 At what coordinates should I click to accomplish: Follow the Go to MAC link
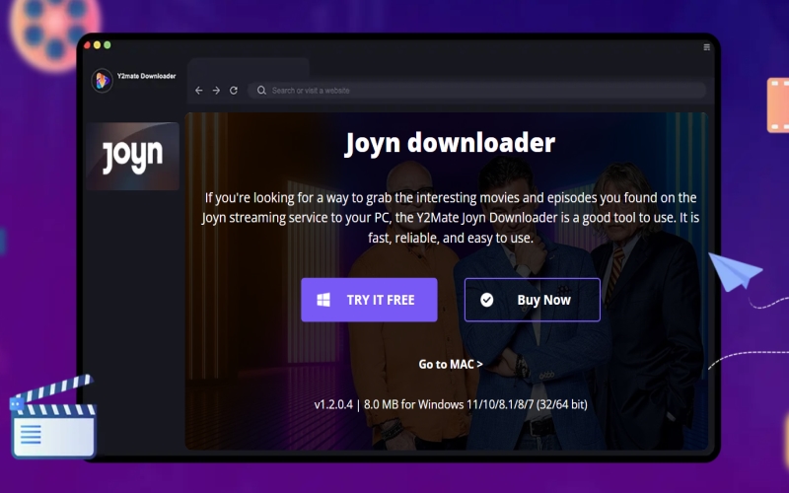(451, 364)
